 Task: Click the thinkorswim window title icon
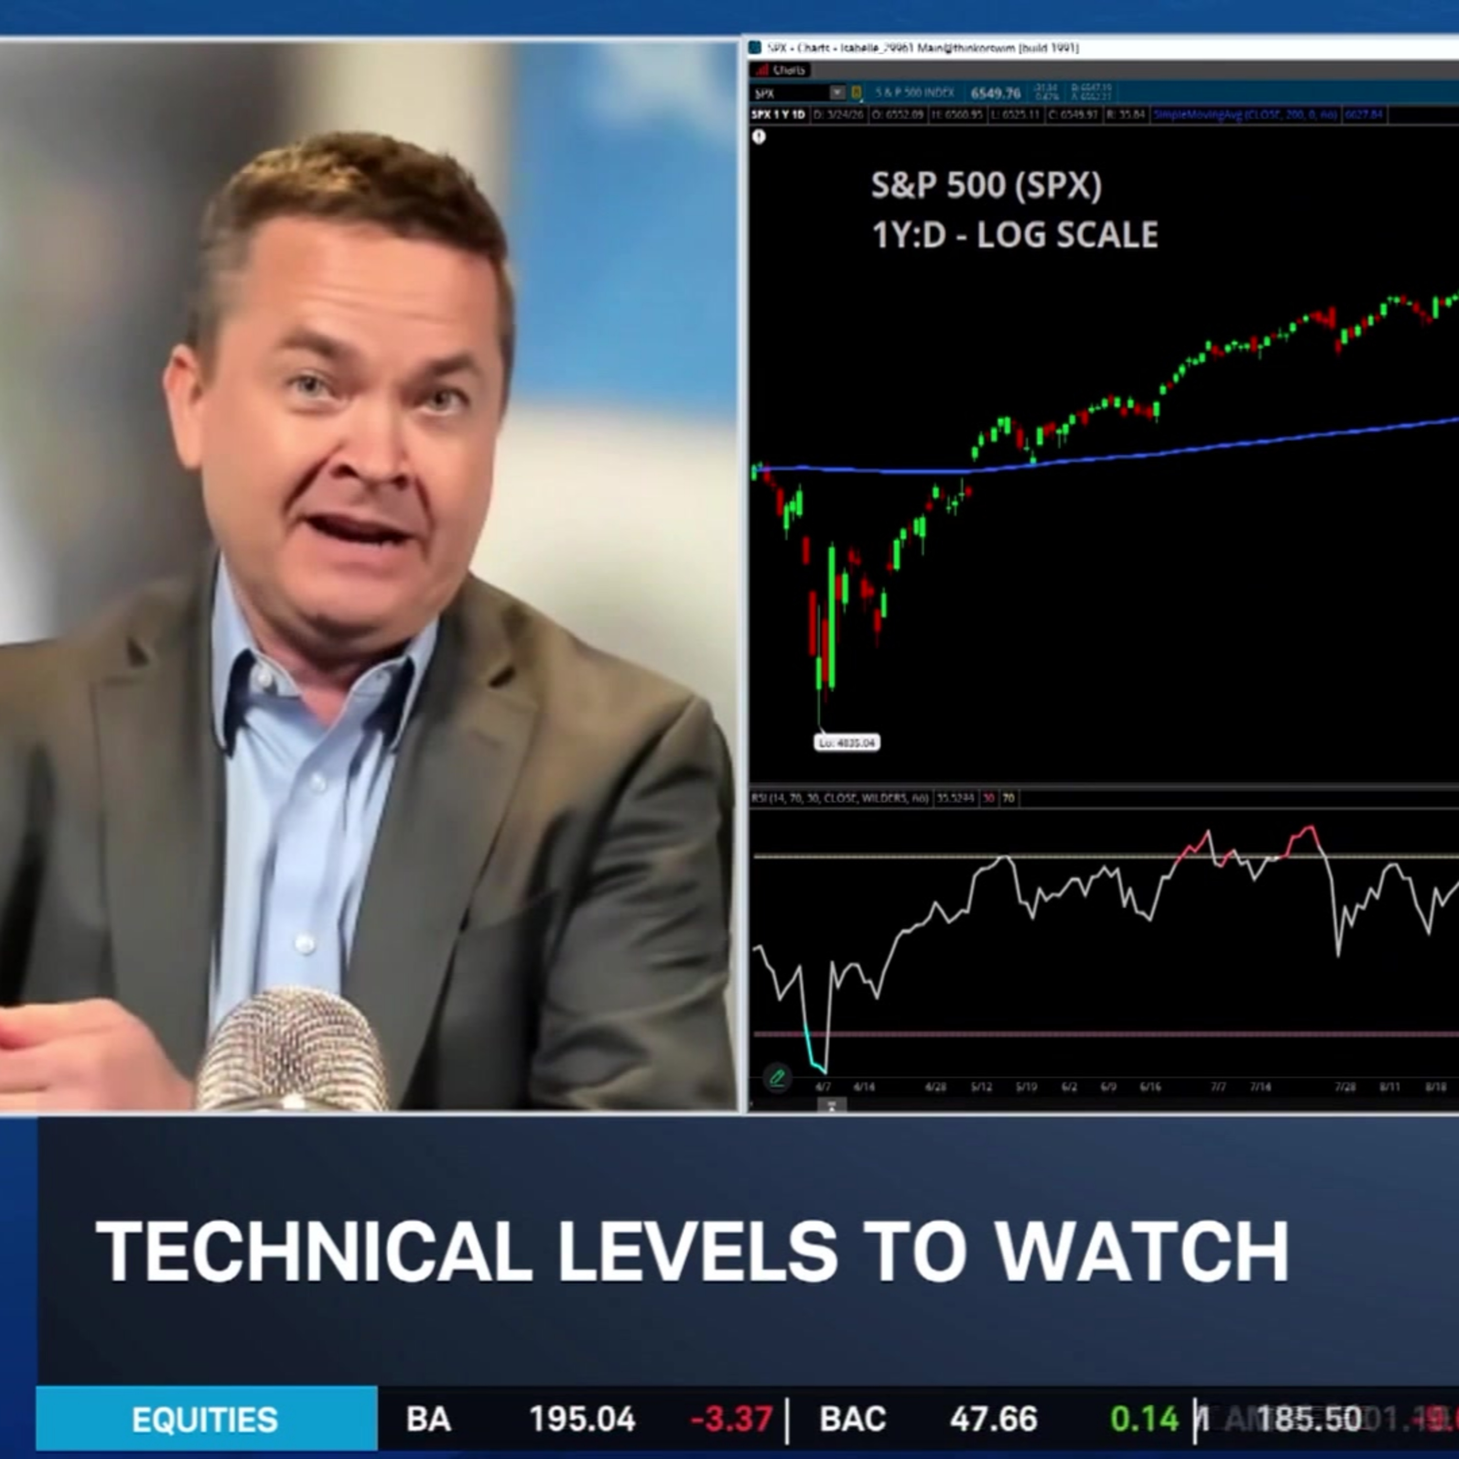[755, 48]
